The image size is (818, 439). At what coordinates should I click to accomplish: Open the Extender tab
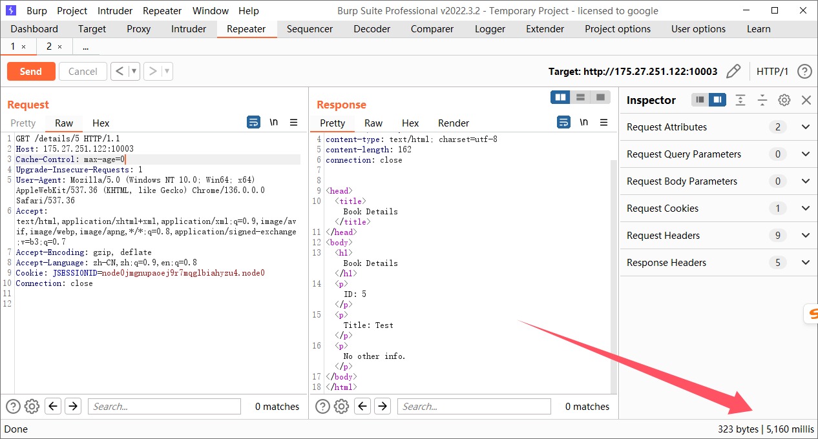click(545, 29)
